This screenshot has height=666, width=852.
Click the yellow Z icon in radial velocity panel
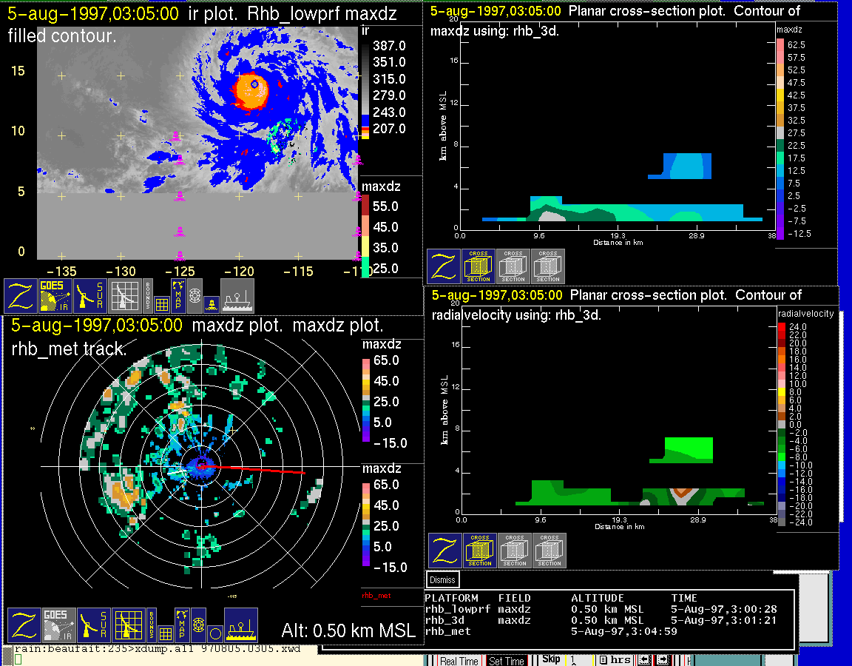444,551
